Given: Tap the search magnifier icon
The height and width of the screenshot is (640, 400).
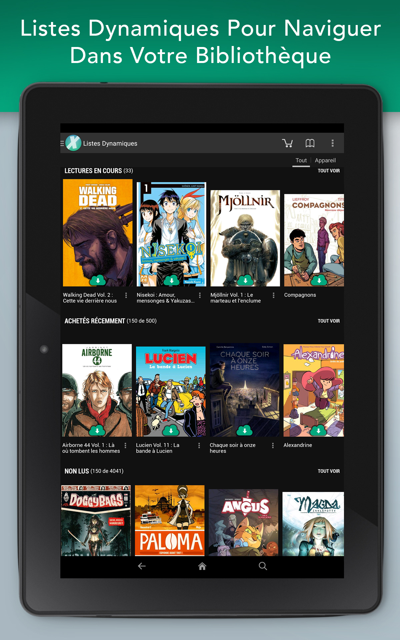Looking at the screenshot, I should click(263, 566).
